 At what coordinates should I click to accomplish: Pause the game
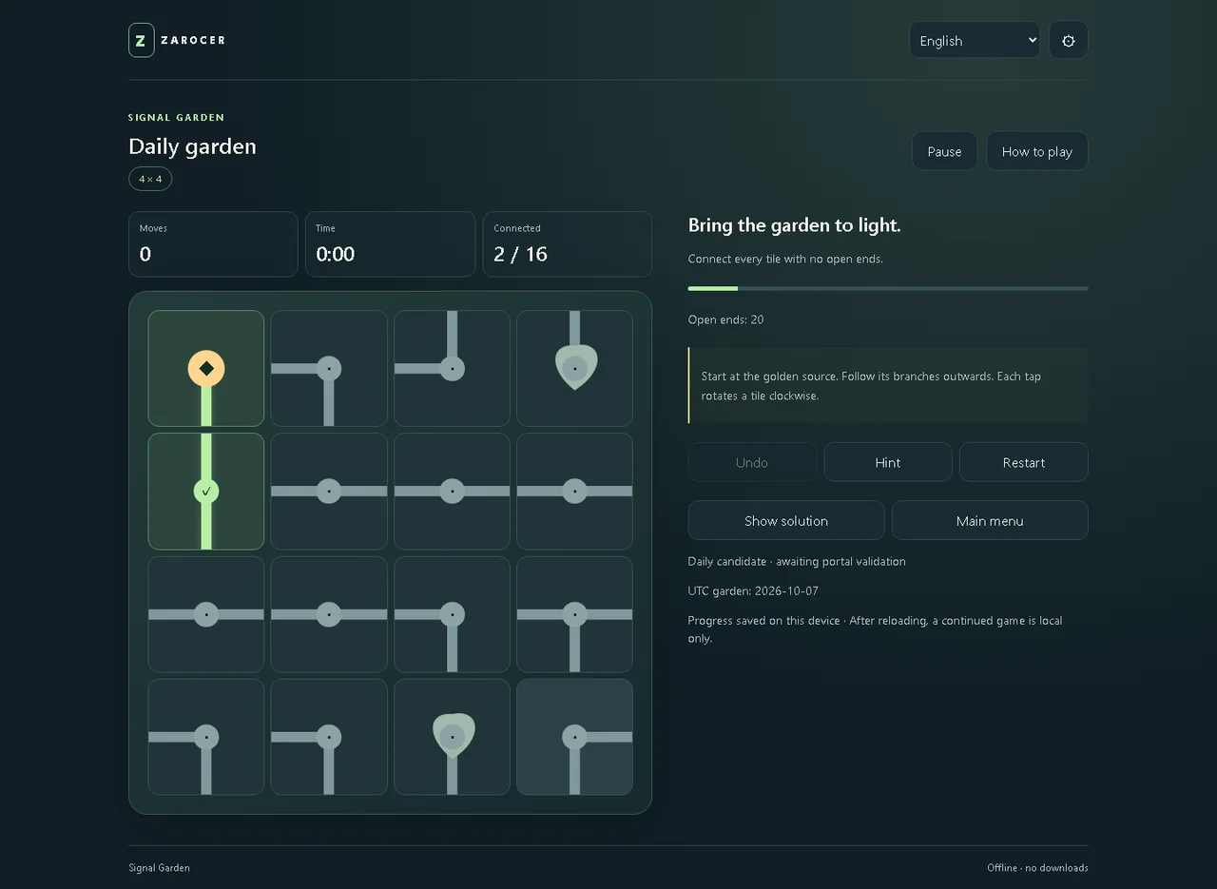point(945,151)
